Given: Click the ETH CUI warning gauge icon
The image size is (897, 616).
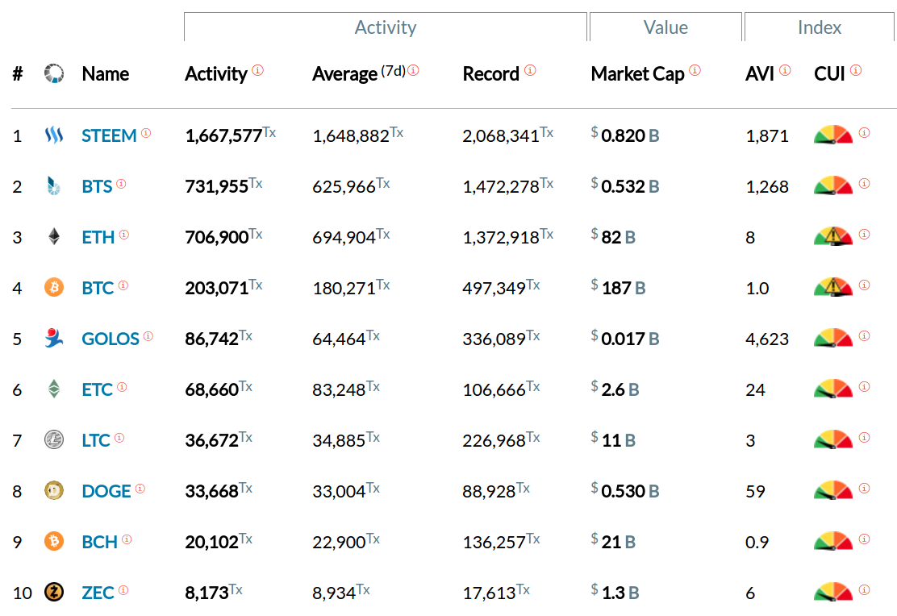Looking at the screenshot, I should tap(833, 235).
